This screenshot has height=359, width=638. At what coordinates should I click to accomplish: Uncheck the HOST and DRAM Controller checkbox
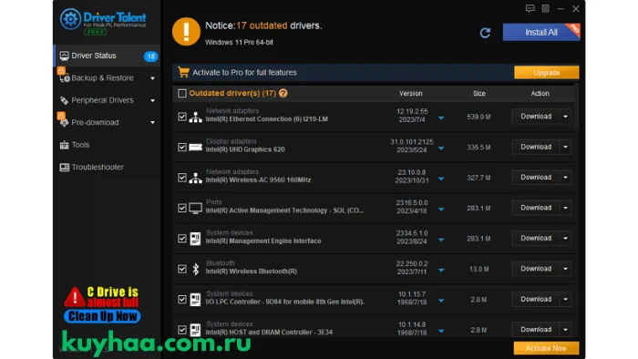pos(182,330)
